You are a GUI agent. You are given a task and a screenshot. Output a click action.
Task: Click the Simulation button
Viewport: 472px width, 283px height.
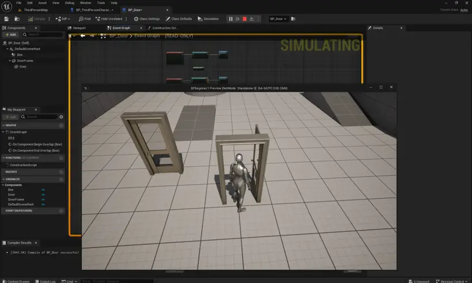208,19
